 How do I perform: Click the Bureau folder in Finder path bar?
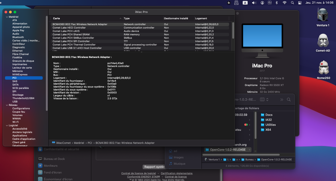pyautogui.click(x=248, y=159)
